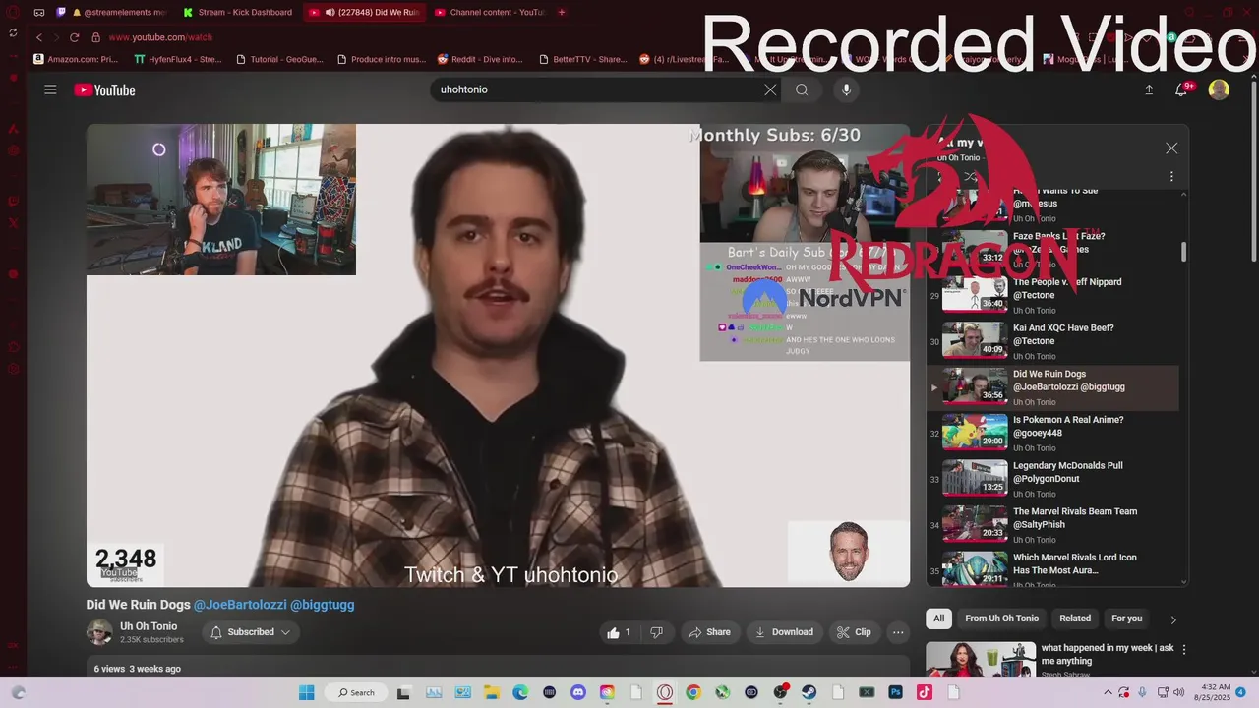Select the From Uh Oh Tonio chip
Image resolution: width=1259 pixels, height=708 pixels.
[x=1001, y=619]
